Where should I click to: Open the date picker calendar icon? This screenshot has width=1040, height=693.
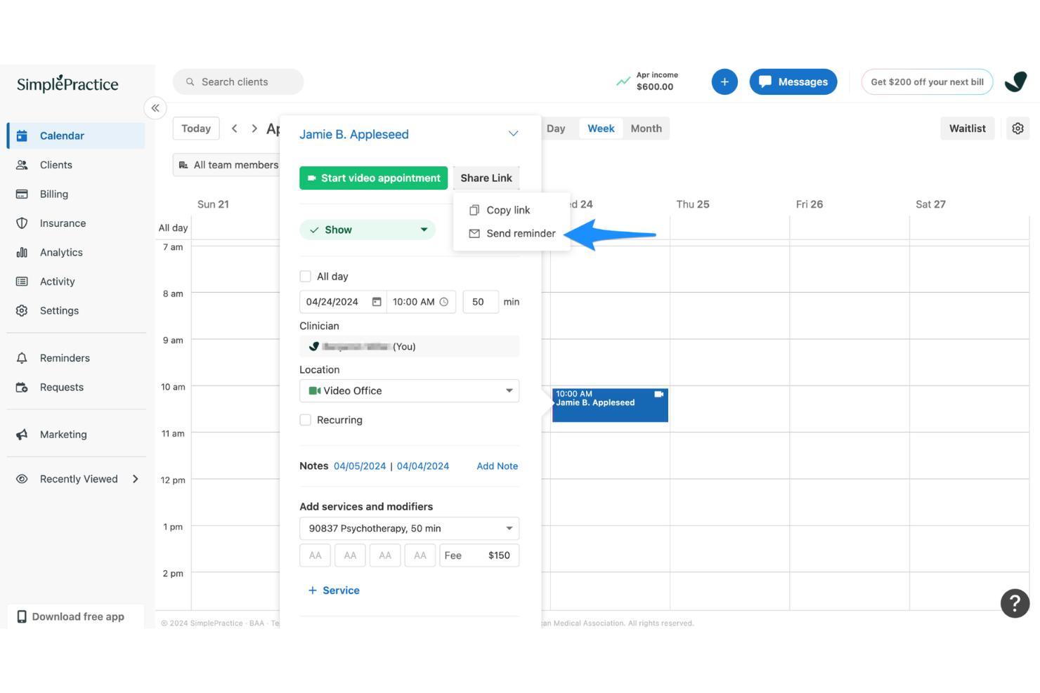click(377, 302)
